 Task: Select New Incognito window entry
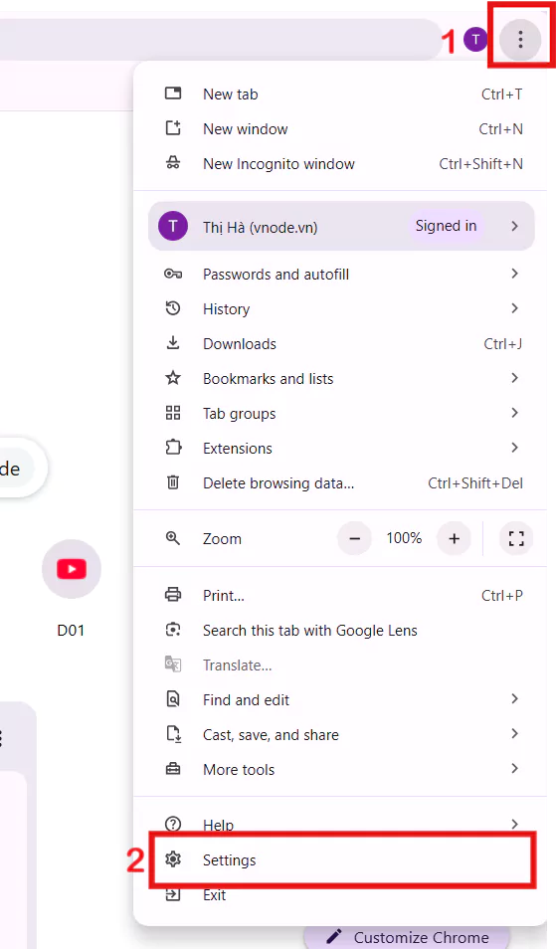341,163
